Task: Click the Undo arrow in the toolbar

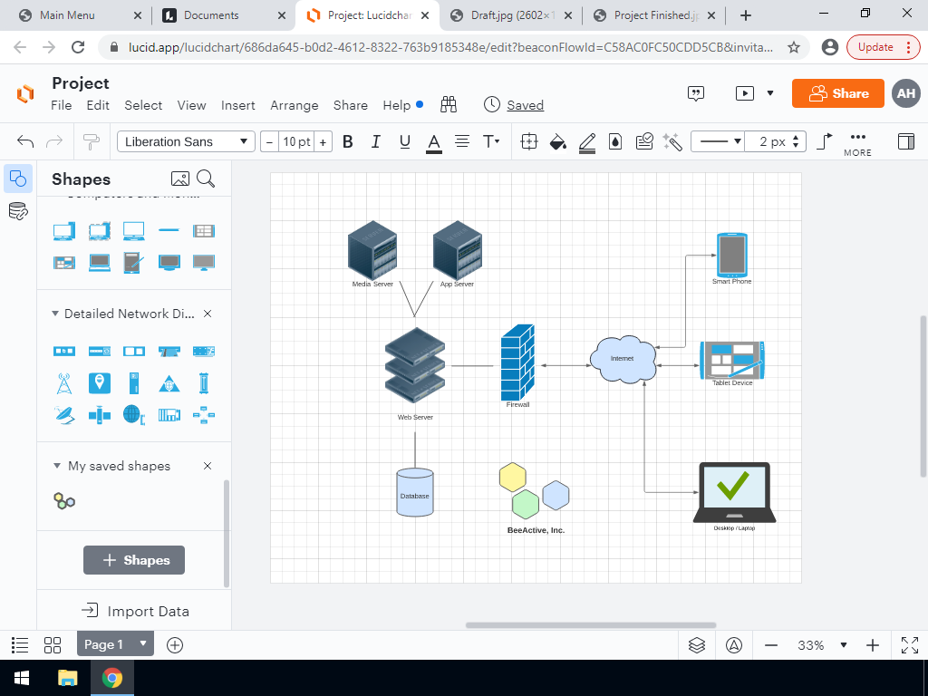Action: pos(25,141)
